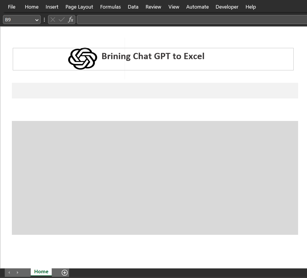Open the Formulas tab
The width and height of the screenshot is (307, 278).
click(110, 7)
